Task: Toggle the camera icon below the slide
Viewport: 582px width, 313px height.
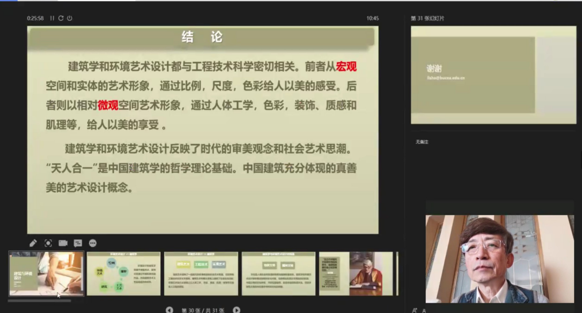Action: [63, 243]
